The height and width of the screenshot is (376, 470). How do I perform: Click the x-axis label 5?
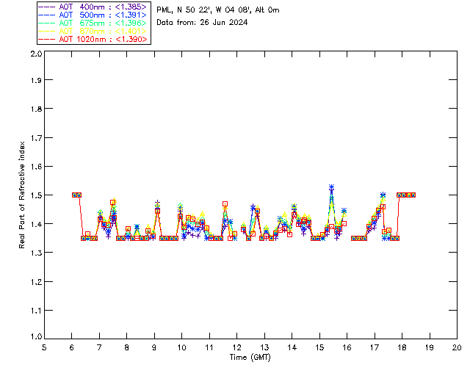(x=44, y=347)
